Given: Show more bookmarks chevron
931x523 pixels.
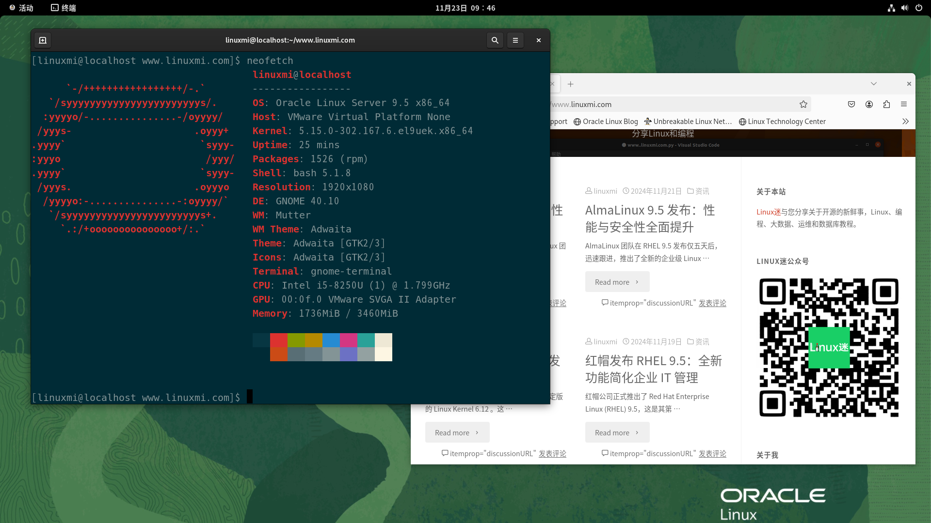Looking at the screenshot, I should pyautogui.click(x=905, y=122).
